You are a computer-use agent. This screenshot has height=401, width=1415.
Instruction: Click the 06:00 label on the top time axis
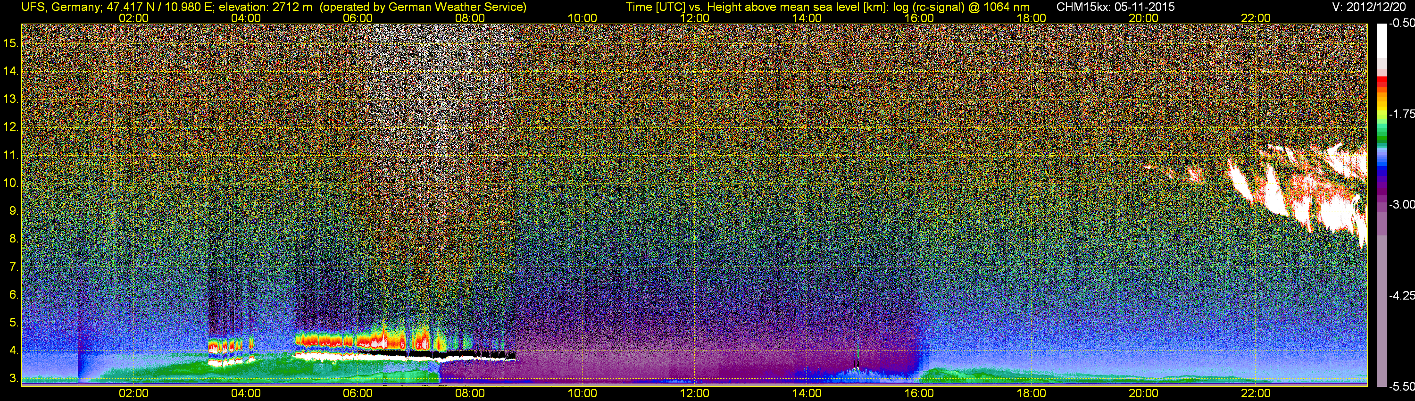358,18
